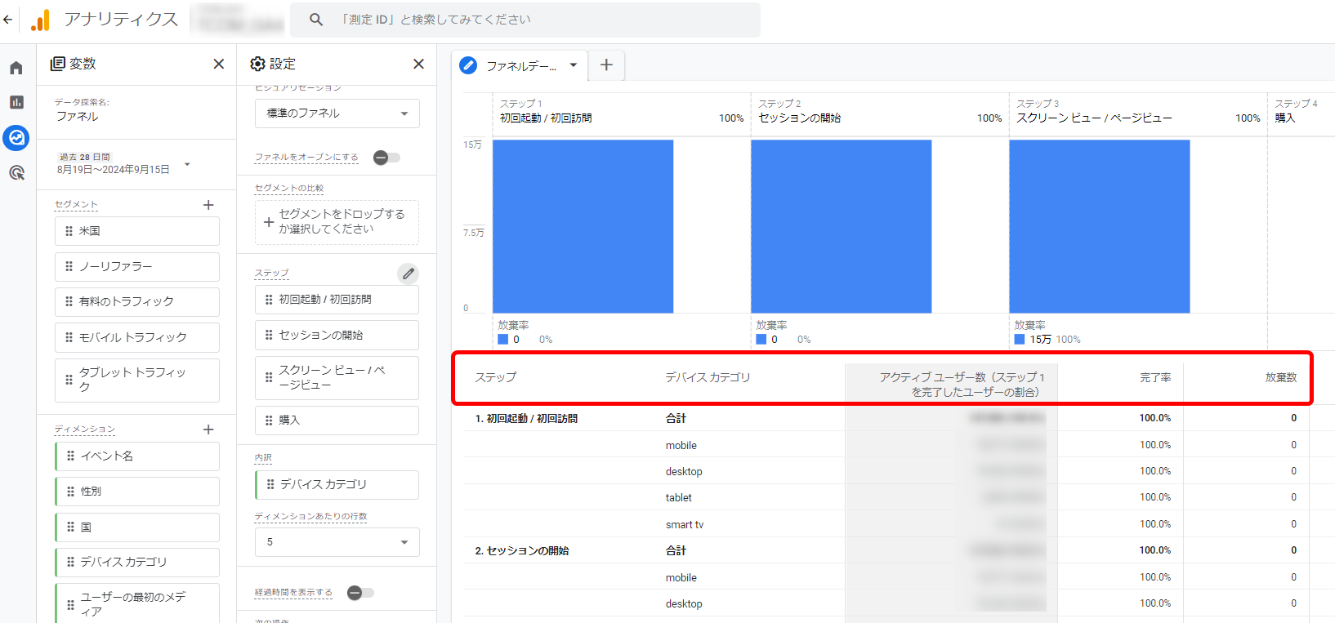Select the ファネルデー... tab
This screenshot has width=1335, height=623.
521,66
